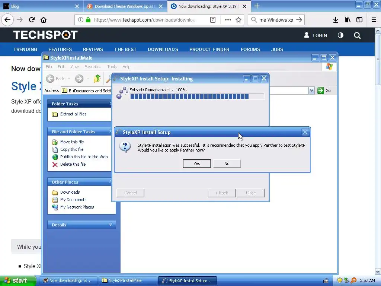This screenshot has height=286, width=381.
Task: Bookmark this page with star icon
Action: pyautogui.click(x=238, y=20)
